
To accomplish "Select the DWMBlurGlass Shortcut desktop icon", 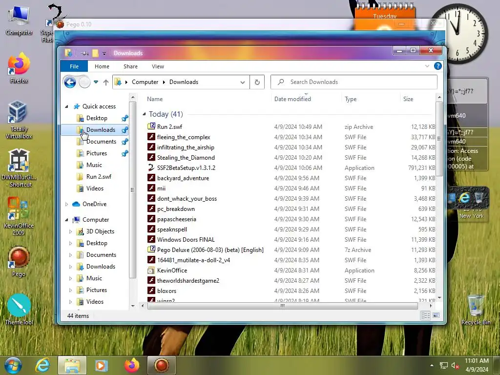I will coord(19,168).
